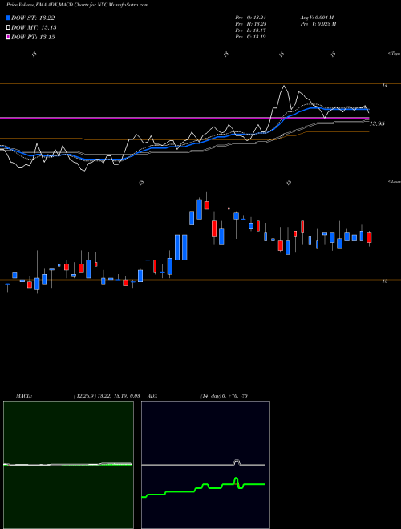Screen dimensions: 401x529
Task: Click the Pre V: 0.023 M value
Action: click(318, 24)
